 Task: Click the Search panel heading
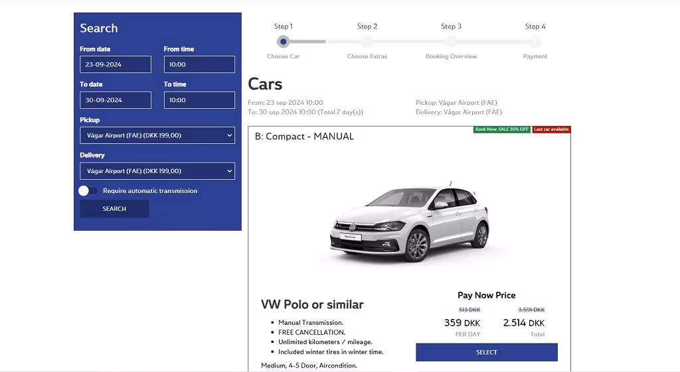(x=99, y=28)
